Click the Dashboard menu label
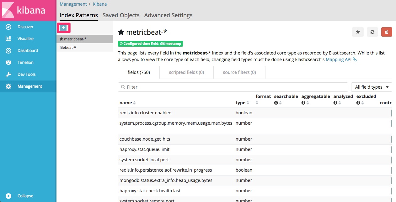 [x=28, y=51]
